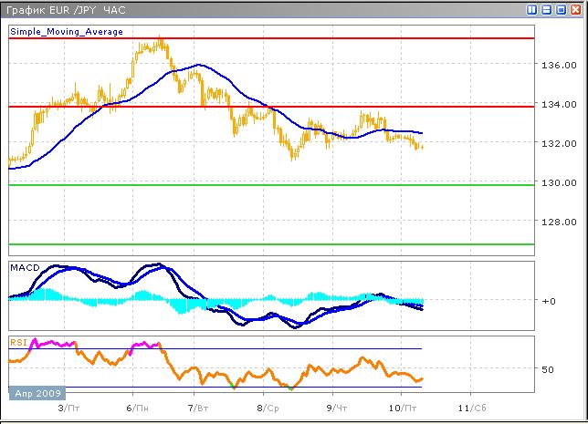Click the 11/Сб date label
588x424 pixels.
[472, 408]
